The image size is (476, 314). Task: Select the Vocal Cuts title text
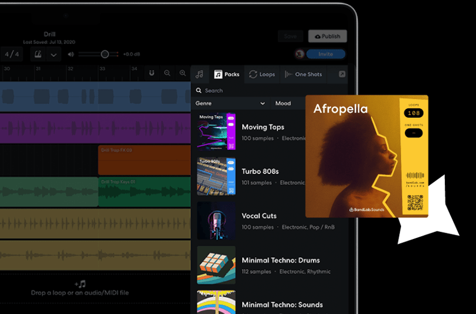[x=259, y=216]
